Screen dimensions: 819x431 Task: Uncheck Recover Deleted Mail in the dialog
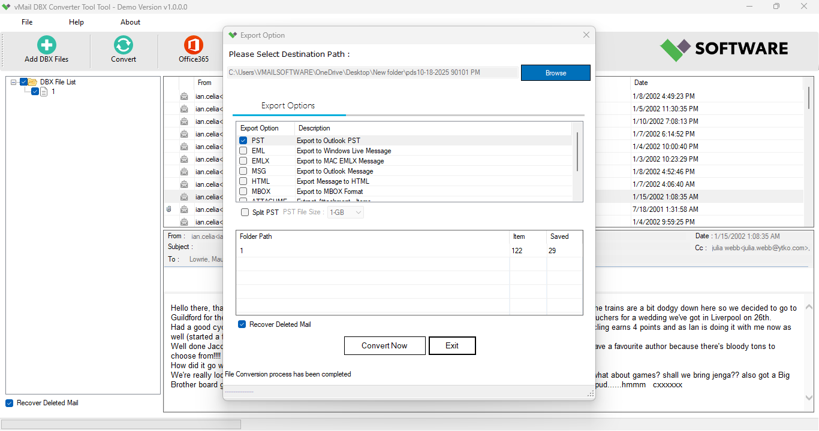pos(242,324)
